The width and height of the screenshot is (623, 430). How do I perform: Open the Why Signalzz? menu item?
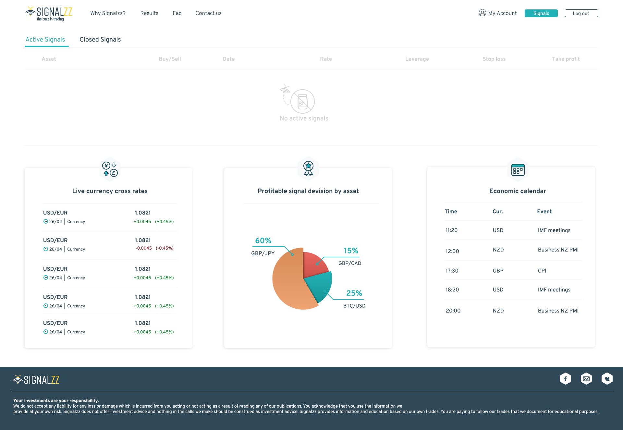[108, 13]
